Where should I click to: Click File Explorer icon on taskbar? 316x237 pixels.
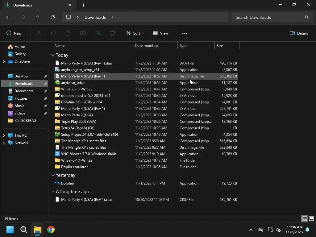[x=37, y=230]
